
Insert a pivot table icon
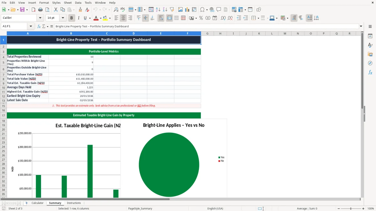(194, 10)
